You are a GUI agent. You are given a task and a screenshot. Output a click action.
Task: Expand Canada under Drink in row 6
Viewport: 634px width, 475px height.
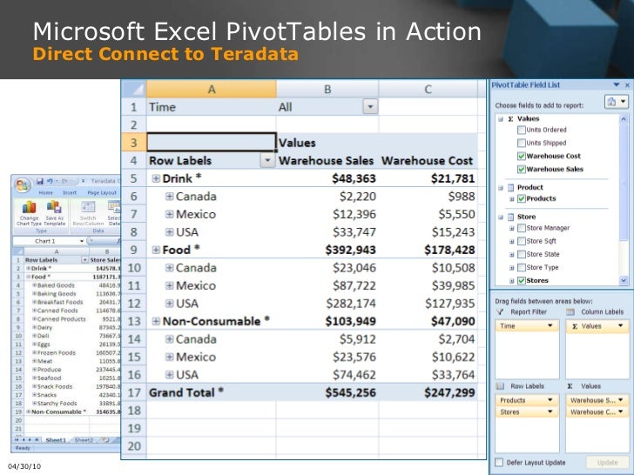170,197
